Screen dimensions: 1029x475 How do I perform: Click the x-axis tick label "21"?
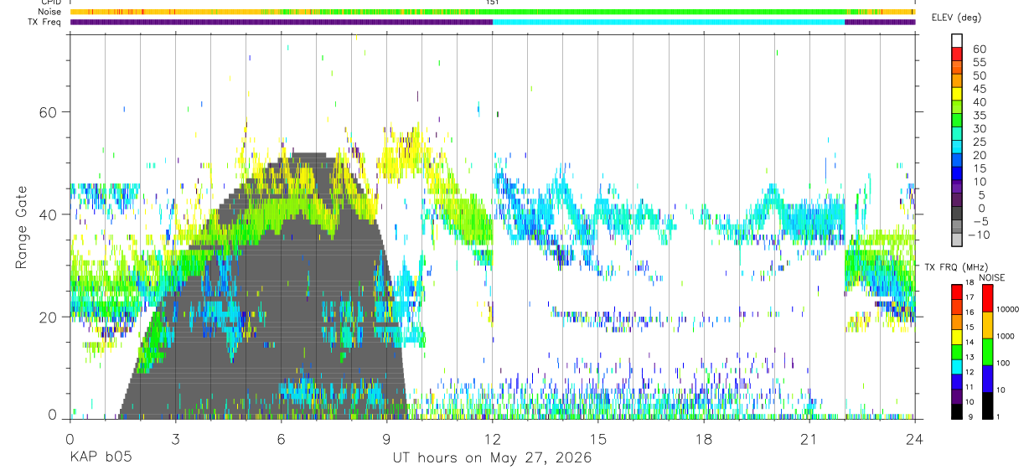(x=809, y=440)
